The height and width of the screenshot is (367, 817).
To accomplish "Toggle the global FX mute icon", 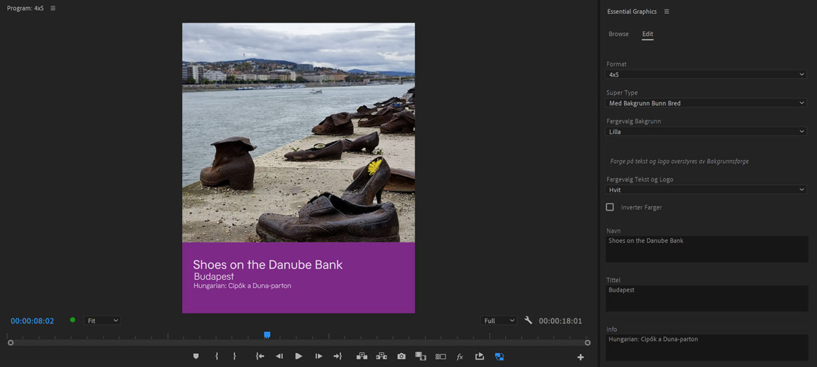I will (459, 356).
